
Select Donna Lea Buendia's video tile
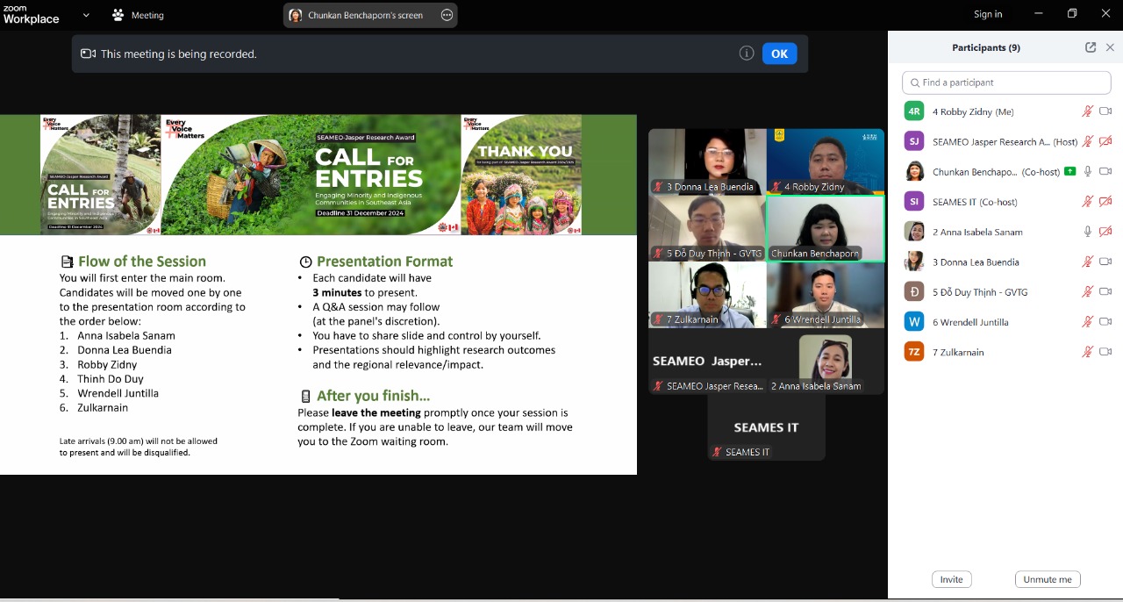[707, 161]
